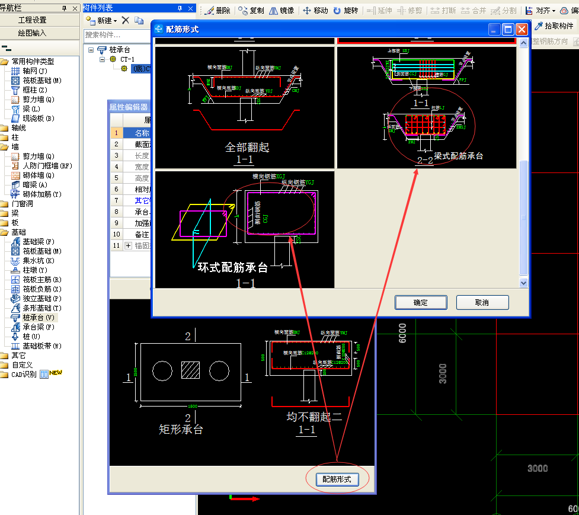Open the 工程设置 tab
This screenshot has width=579, height=515.
pos(33,20)
